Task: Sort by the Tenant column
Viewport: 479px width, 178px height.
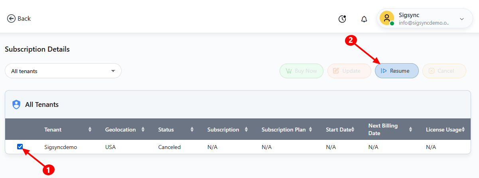Action: coord(90,130)
